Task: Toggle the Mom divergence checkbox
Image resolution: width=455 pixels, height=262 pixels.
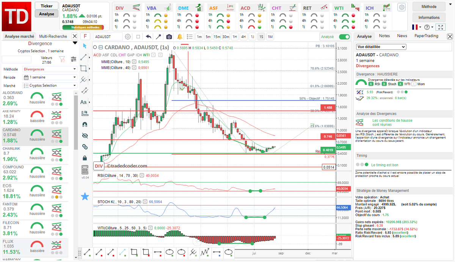Action: tap(414, 84)
